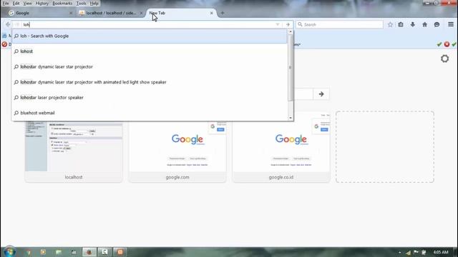
Task: Bookmark this page with the star icon
Action: [x=390, y=24]
